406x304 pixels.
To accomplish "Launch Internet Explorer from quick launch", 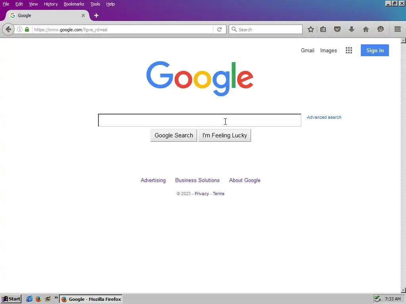I will coord(29,299).
